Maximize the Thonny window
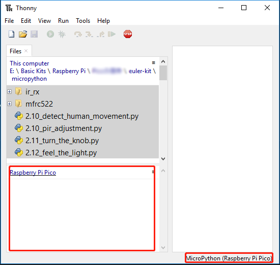The width and height of the screenshot is (280, 265). tap(244, 8)
